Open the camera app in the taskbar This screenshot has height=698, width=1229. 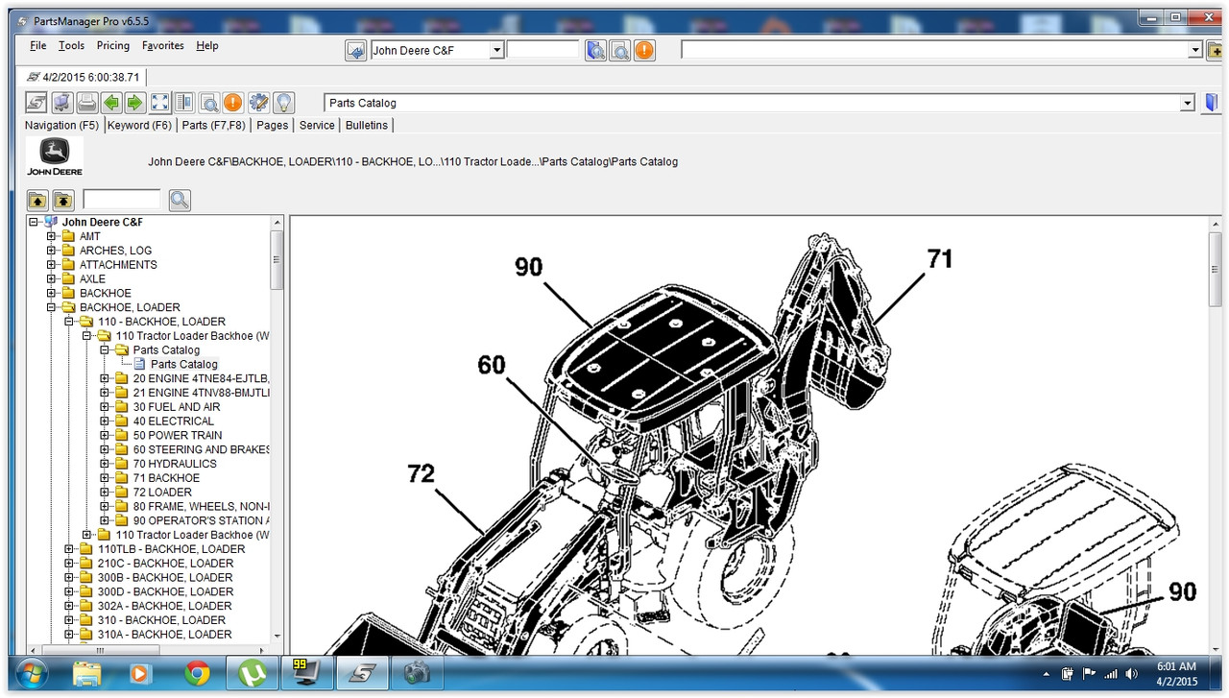(417, 674)
